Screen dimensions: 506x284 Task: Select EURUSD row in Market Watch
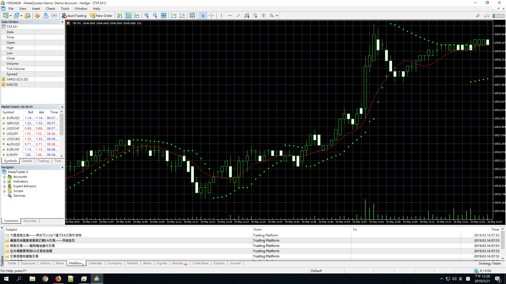[30, 118]
